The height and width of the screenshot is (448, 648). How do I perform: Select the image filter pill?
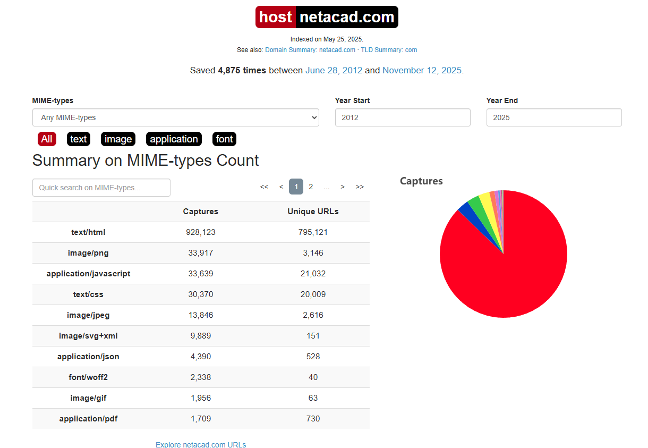118,139
